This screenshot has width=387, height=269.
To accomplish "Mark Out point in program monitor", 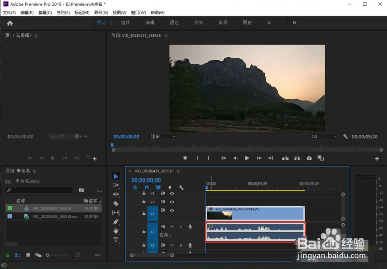I will tap(208, 158).
